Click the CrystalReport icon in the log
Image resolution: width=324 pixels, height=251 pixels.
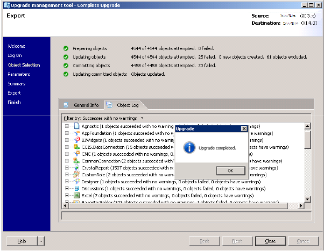pyautogui.click(x=76, y=168)
